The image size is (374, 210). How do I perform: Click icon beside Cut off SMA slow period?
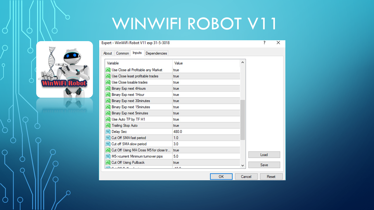pyautogui.click(x=108, y=144)
